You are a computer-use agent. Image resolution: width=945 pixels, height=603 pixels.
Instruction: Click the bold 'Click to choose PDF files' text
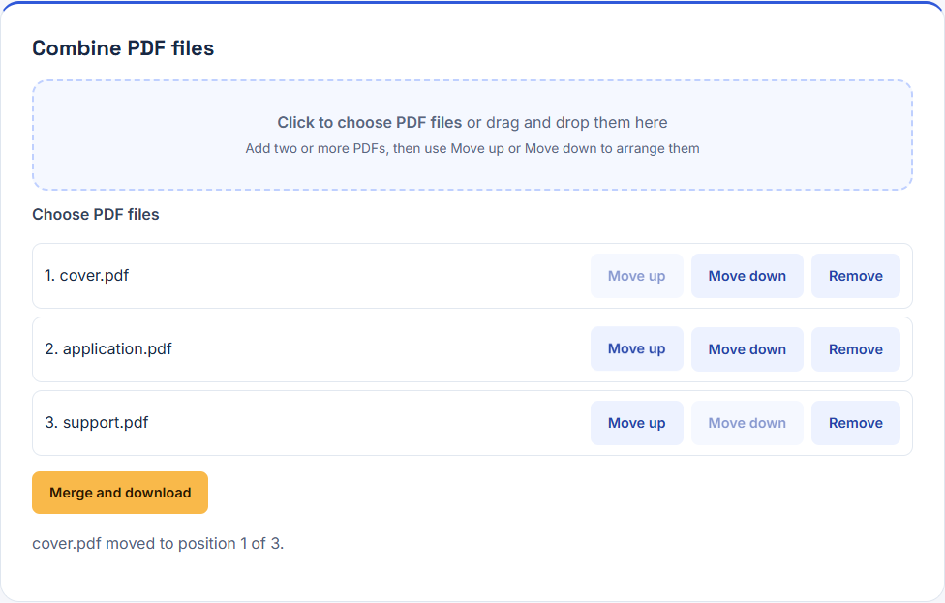pyautogui.click(x=370, y=122)
